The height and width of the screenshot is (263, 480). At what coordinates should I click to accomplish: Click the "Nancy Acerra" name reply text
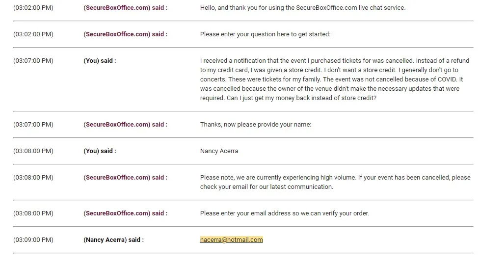click(219, 151)
